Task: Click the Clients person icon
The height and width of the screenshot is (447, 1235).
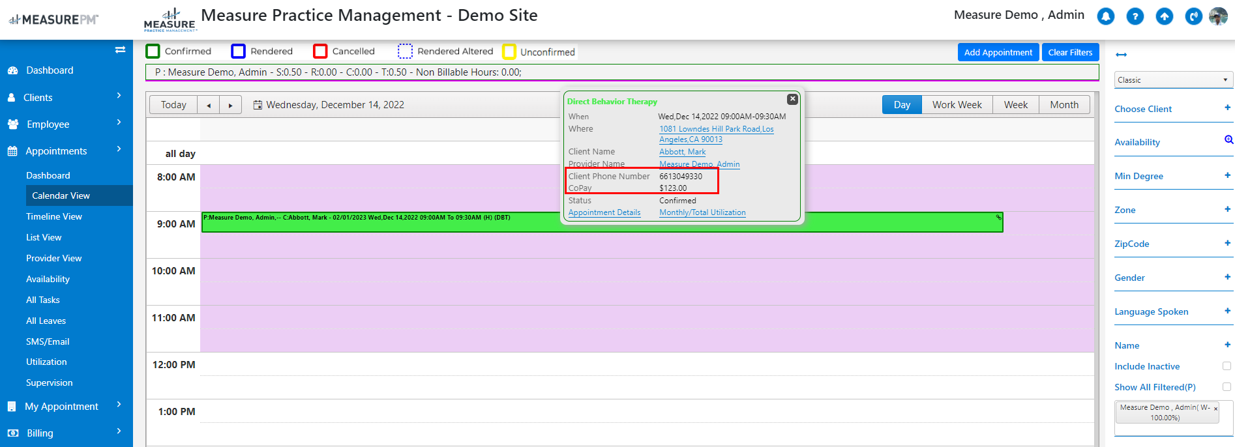Action: click(11, 98)
